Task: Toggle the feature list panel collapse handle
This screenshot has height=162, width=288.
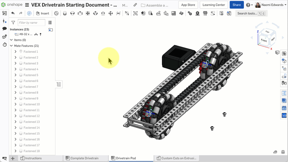Action: (x=59, y=85)
